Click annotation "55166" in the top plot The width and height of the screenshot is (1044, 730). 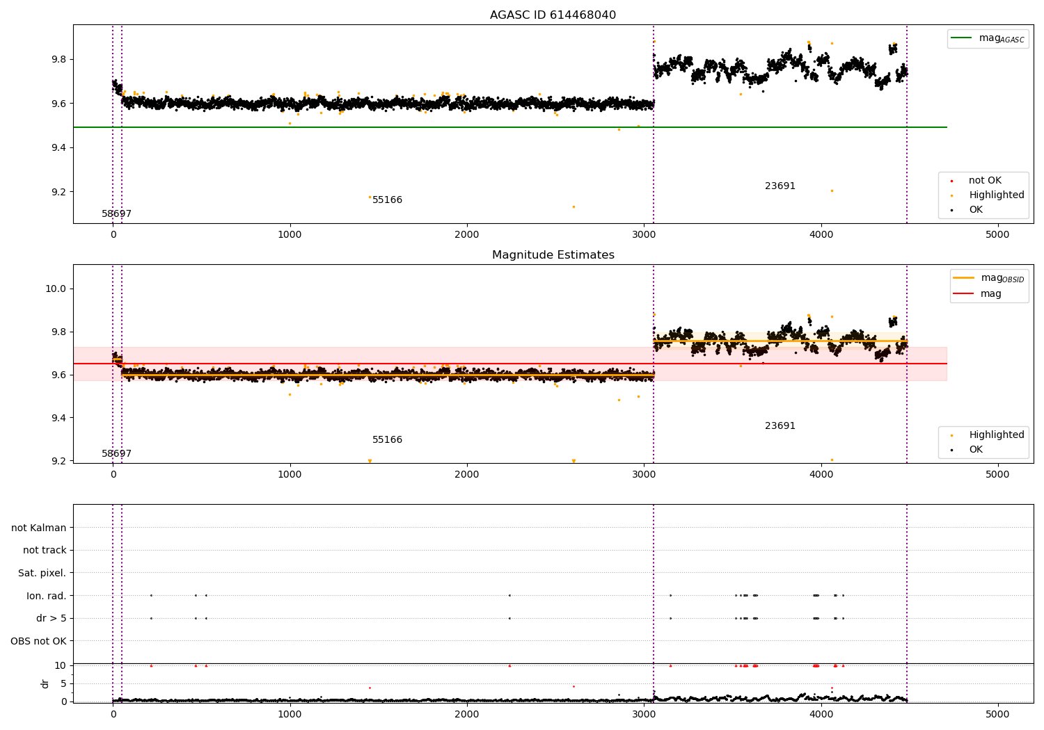tap(387, 200)
